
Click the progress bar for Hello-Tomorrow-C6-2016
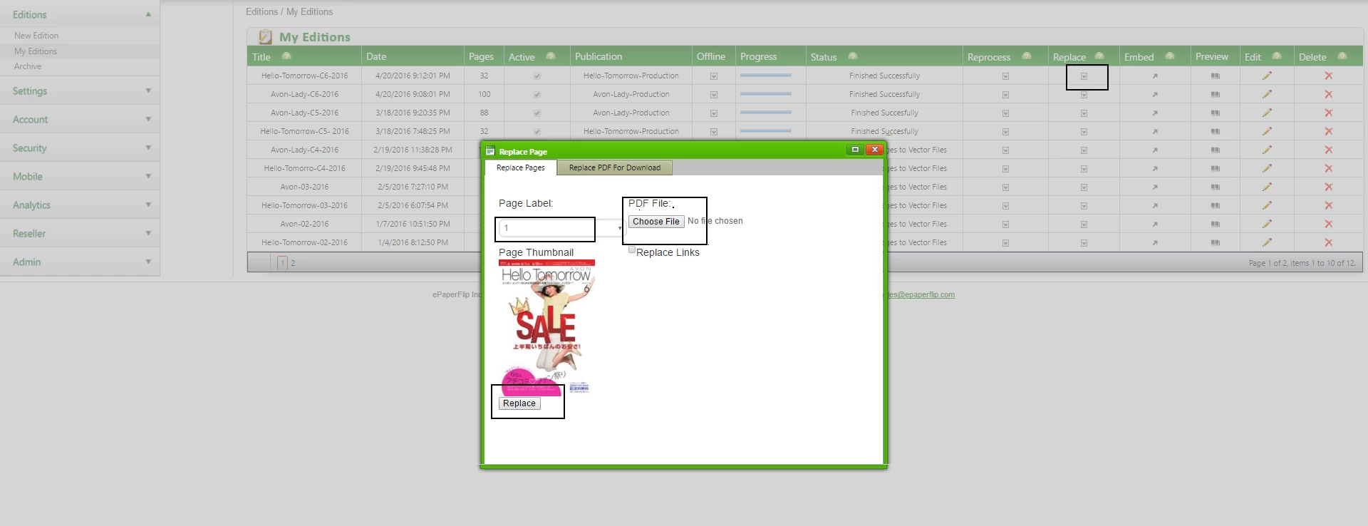click(765, 76)
